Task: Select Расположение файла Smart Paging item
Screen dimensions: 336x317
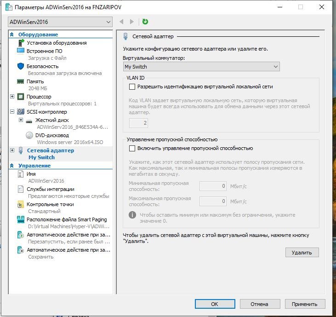Action: click(67, 219)
